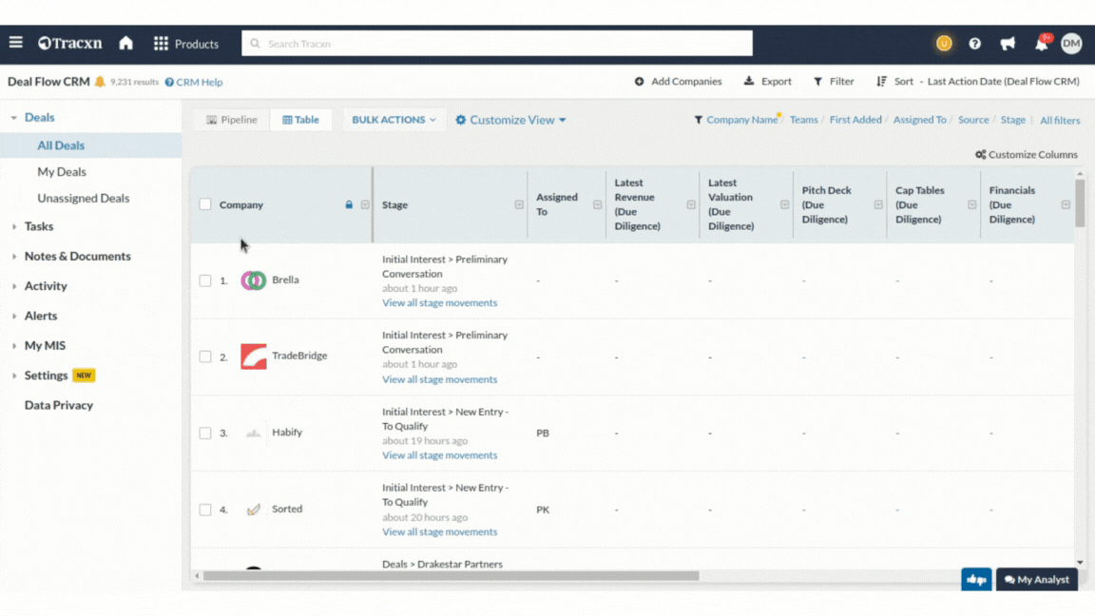The width and height of the screenshot is (1095, 616).
Task: Click the lock icon in Company column
Action: click(349, 204)
